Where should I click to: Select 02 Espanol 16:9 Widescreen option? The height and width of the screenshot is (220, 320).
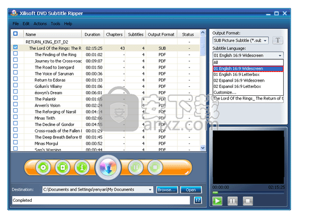click(248, 81)
